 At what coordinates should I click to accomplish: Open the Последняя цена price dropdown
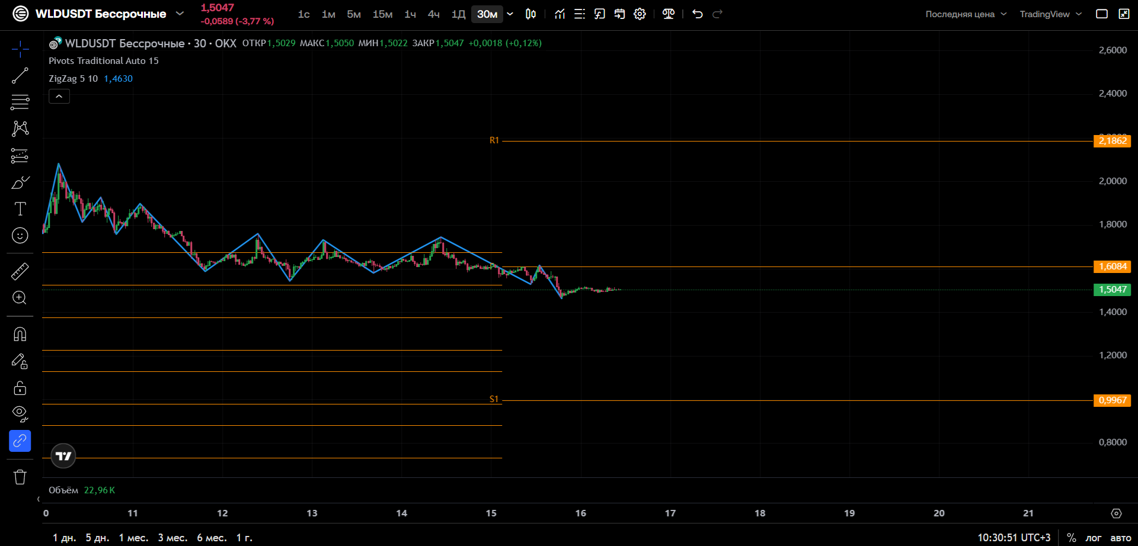pyautogui.click(x=966, y=14)
